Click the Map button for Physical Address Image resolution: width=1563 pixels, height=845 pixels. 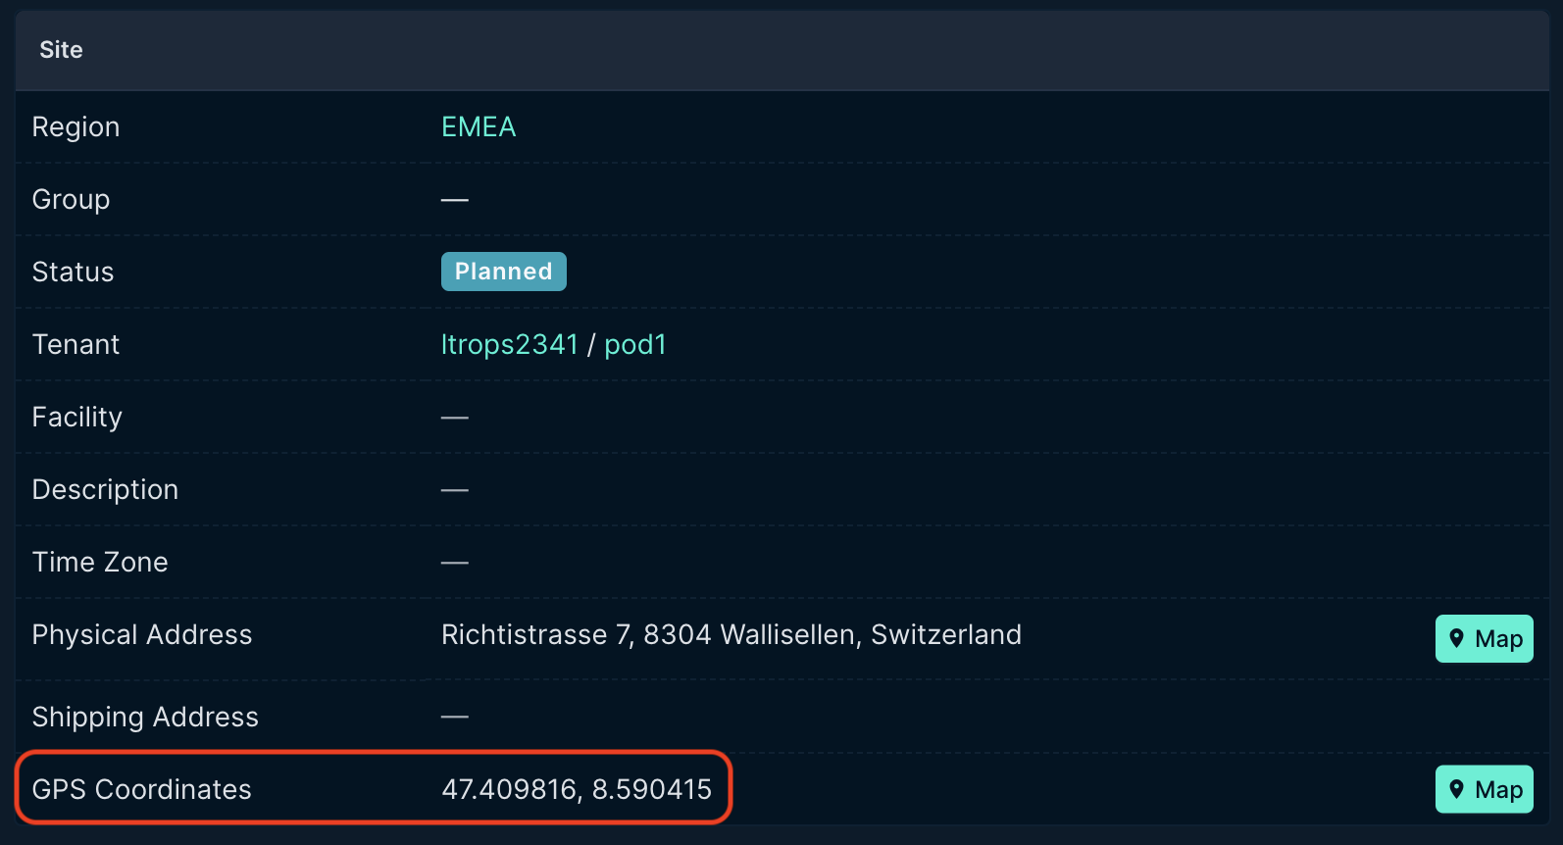point(1485,639)
